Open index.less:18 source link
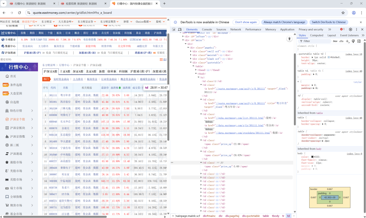This screenshot has height=218, width=366. click(354, 54)
